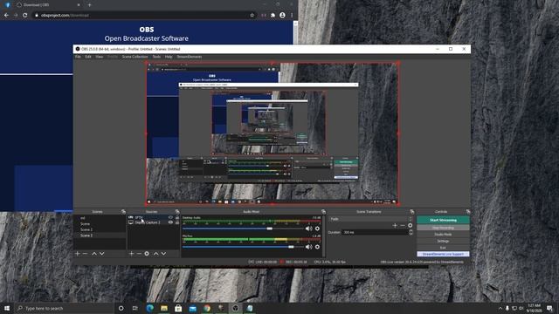Open the Edit menu in OBS
The height and width of the screenshot is (314, 559).
[x=88, y=57]
